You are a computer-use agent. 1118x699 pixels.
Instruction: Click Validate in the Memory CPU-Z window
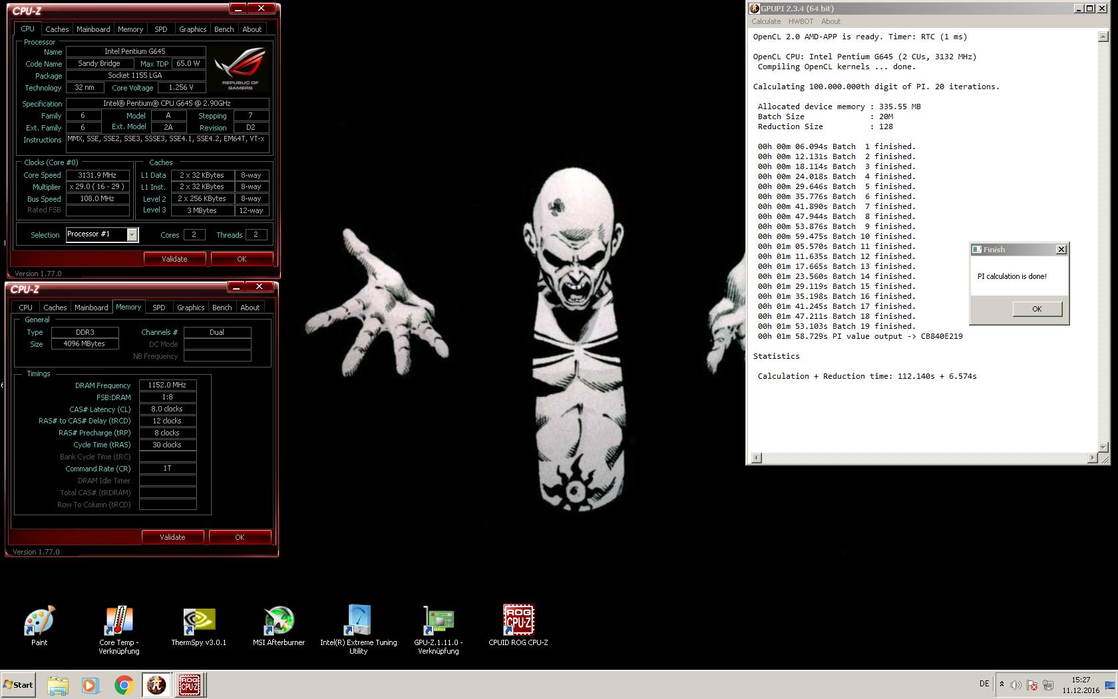172,537
